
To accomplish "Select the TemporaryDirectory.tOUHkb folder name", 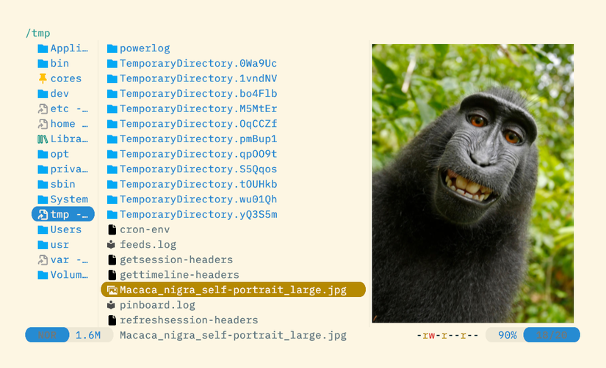I will tap(198, 185).
